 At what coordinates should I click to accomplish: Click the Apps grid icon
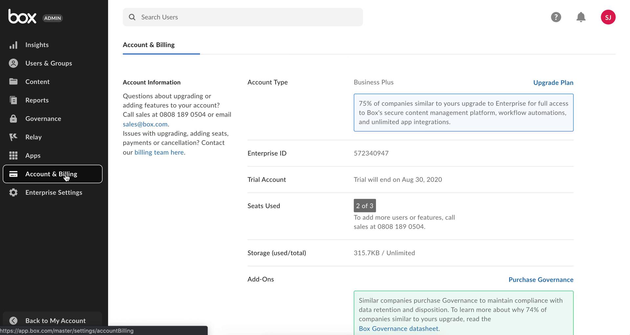13,155
